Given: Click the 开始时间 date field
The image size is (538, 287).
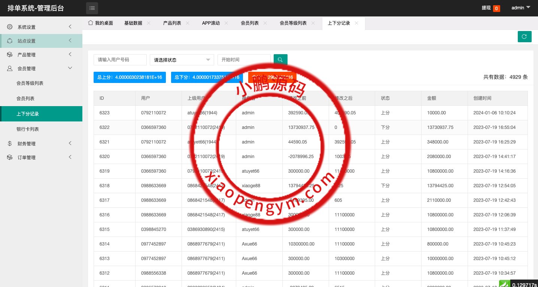Looking at the screenshot, I should click(244, 60).
